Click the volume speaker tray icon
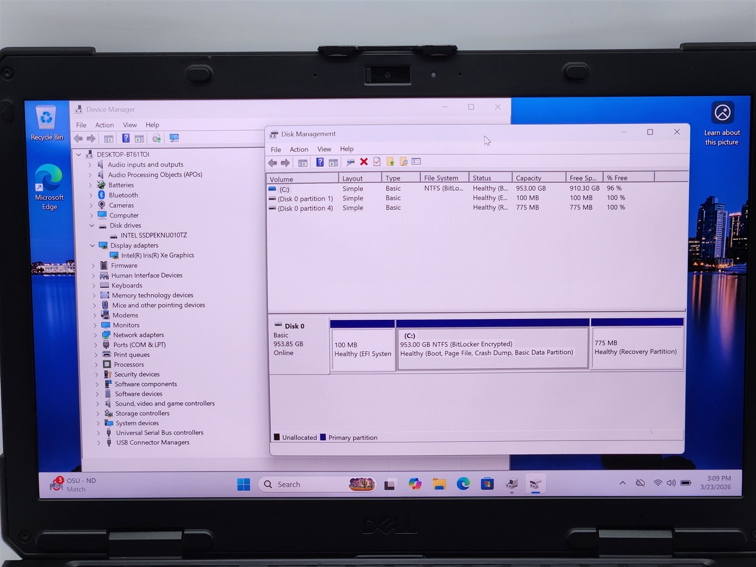756x567 pixels. click(x=671, y=483)
